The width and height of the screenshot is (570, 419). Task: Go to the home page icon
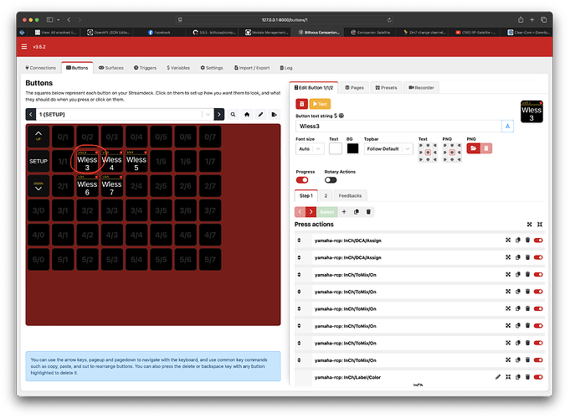[247, 114]
